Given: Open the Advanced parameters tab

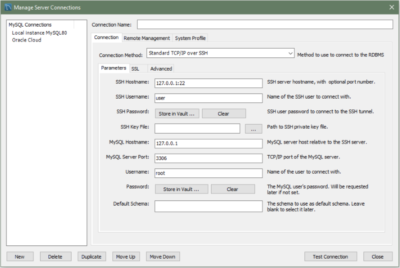Looking at the screenshot, I should click(161, 68).
